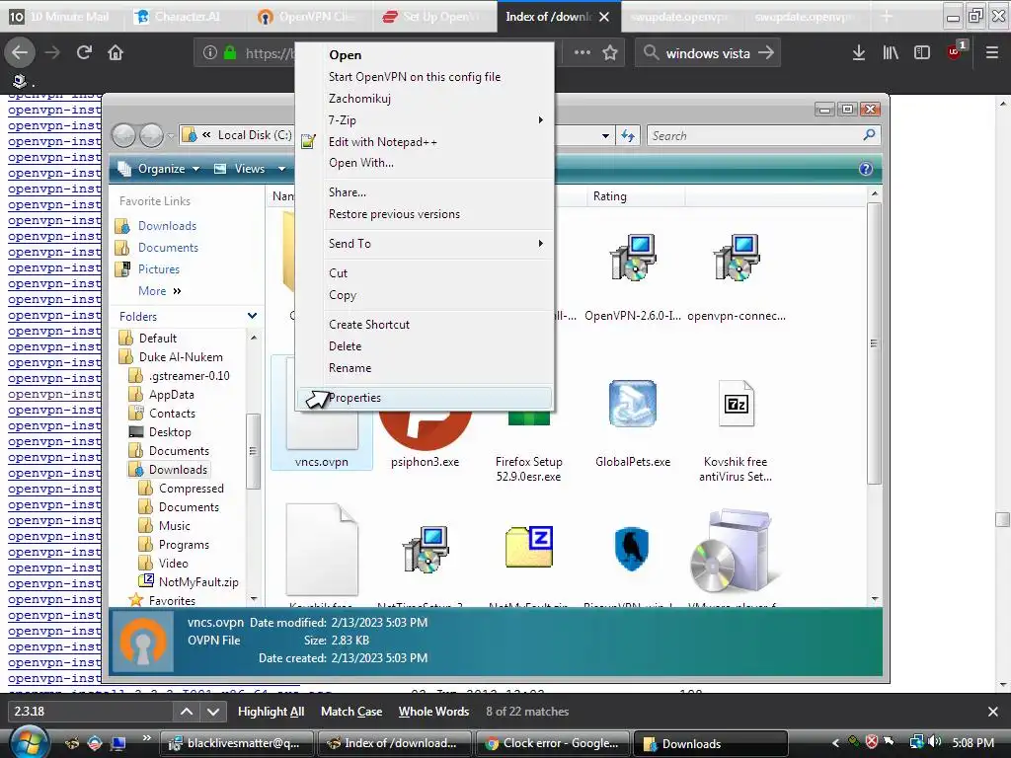Click the Windows Start orb
The width and height of the screenshot is (1011, 758).
coord(27,742)
